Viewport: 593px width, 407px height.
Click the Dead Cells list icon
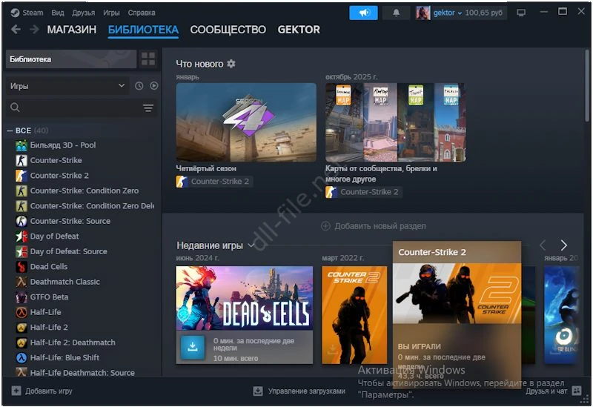[x=21, y=267]
